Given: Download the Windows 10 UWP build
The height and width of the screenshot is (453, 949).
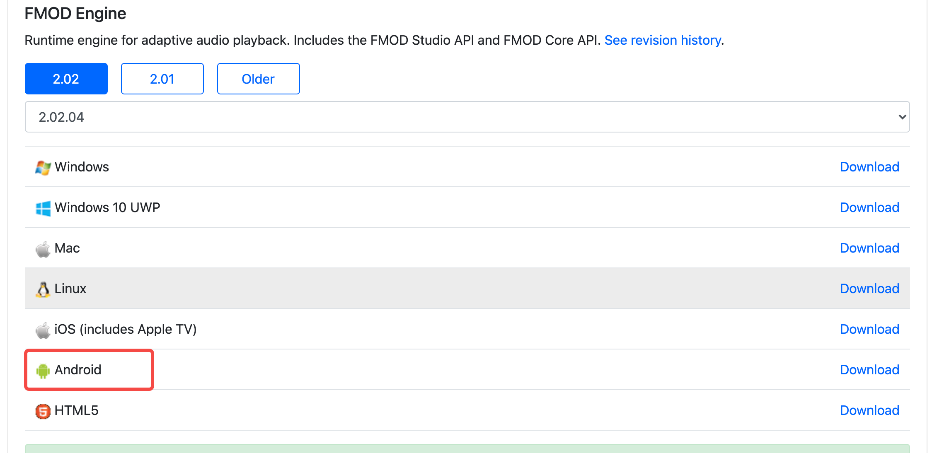Looking at the screenshot, I should point(869,207).
